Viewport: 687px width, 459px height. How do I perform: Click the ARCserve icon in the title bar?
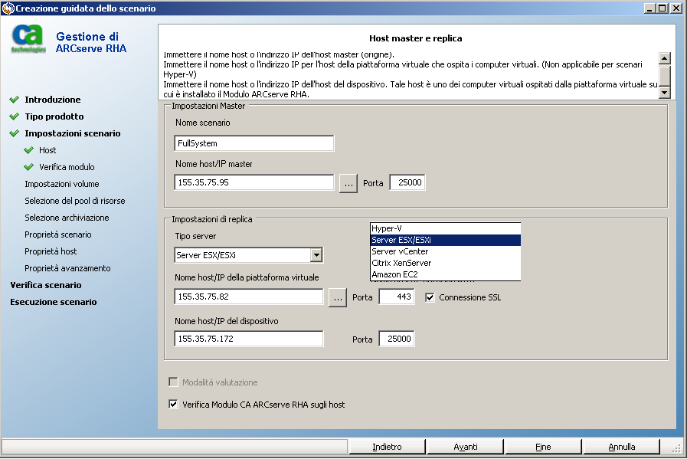[x=8, y=8]
